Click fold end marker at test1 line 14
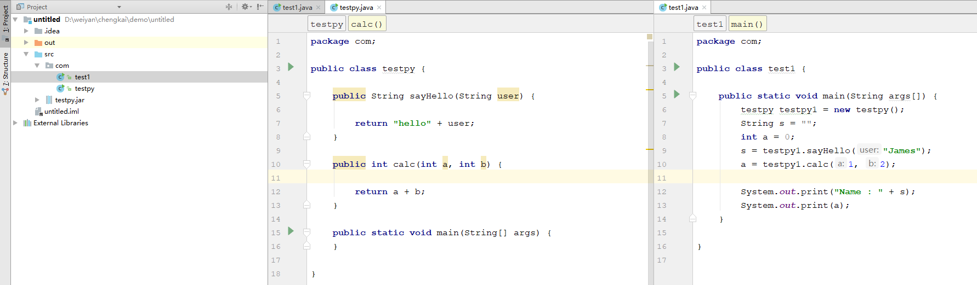Screen dimensions: 977x285 (x=693, y=218)
